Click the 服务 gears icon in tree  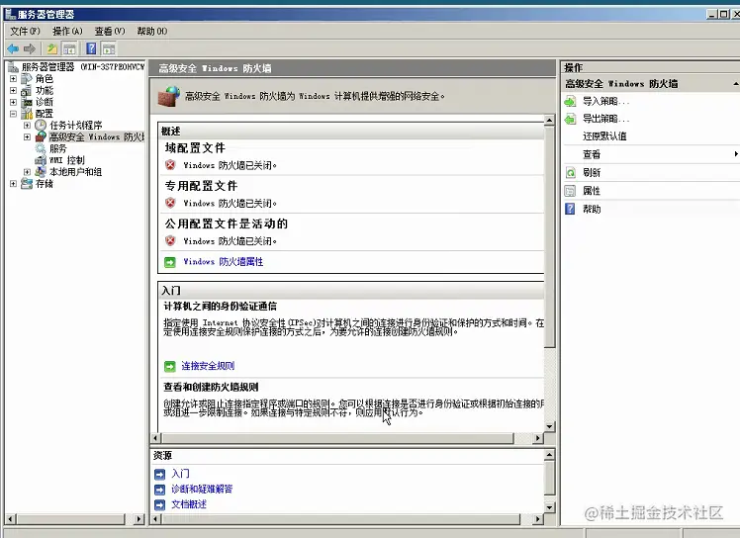click(41, 148)
